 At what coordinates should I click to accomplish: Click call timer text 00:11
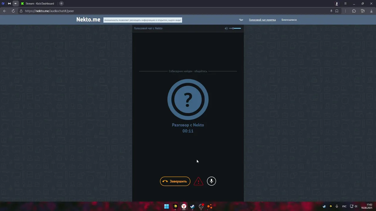pos(188,131)
